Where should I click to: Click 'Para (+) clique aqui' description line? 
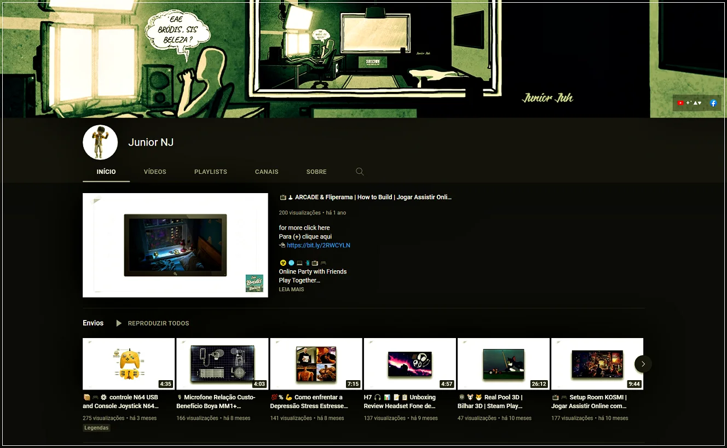pos(305,237)
